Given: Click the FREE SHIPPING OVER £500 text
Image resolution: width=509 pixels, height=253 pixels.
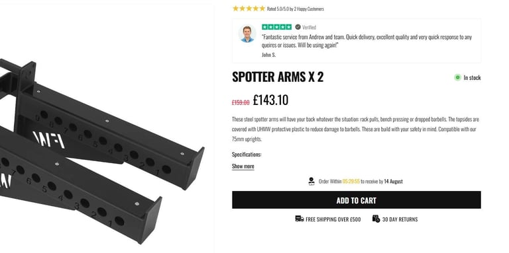Looking at the screenshot, I should [x=333, y=219].
